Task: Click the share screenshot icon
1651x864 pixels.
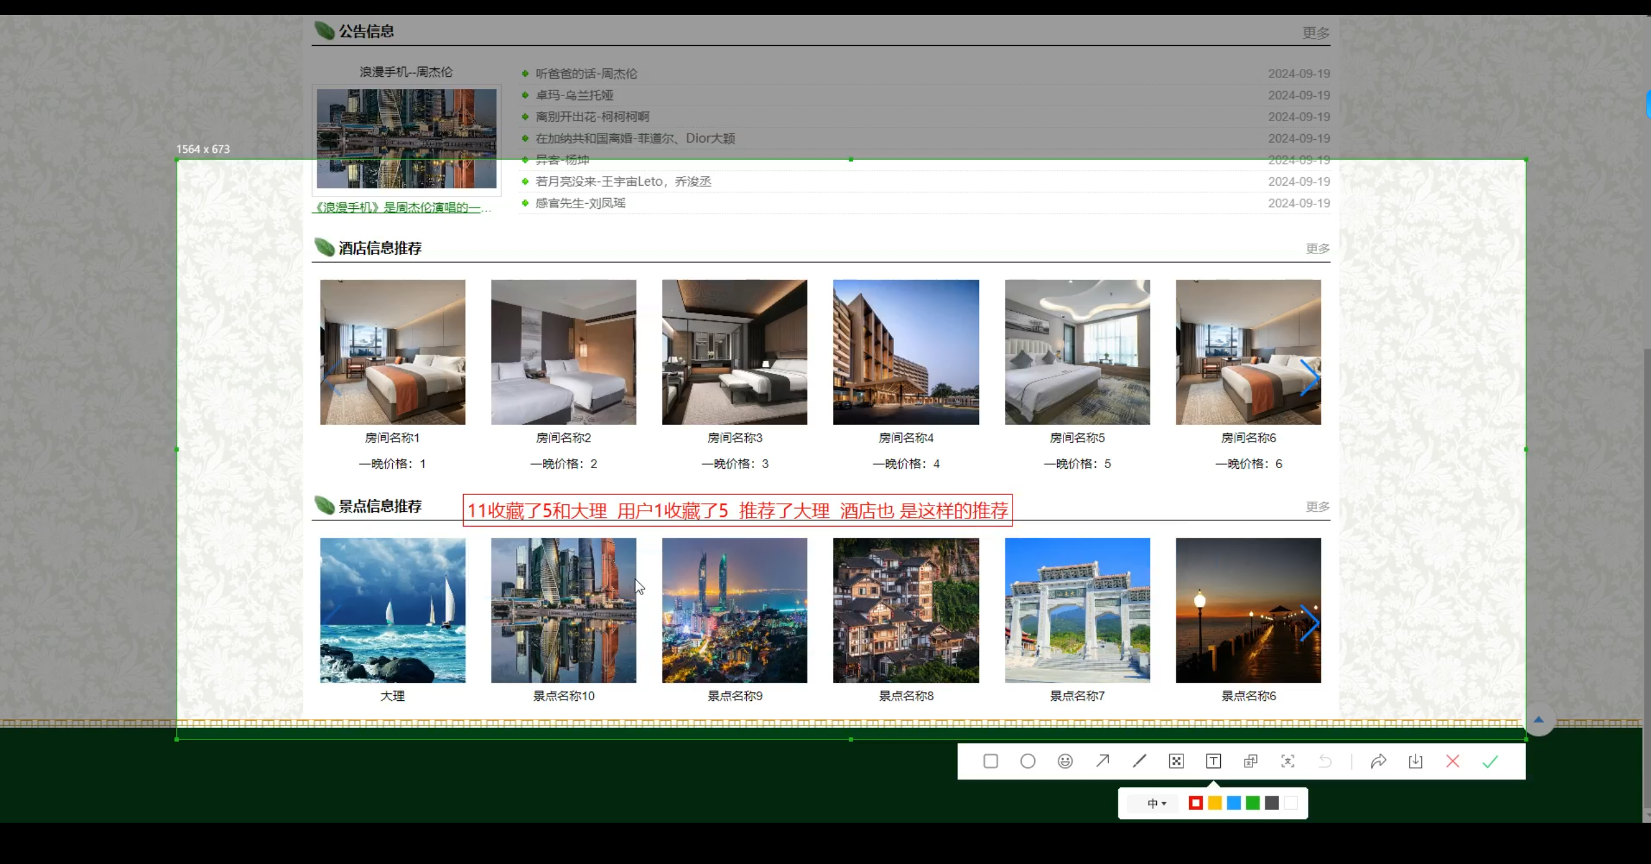Action: (1379, 761)
